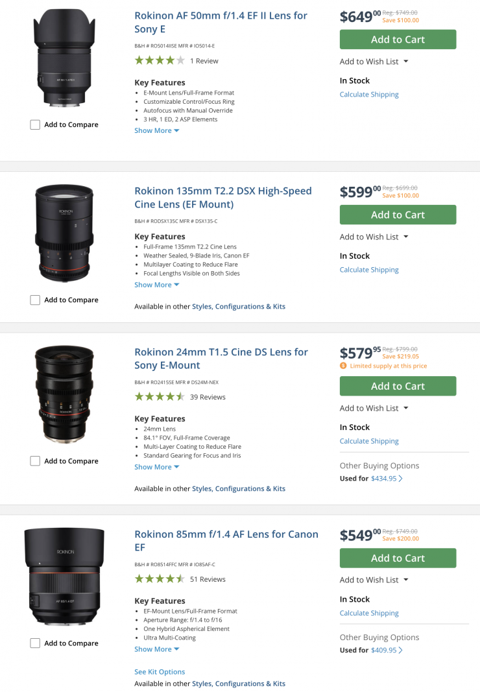Open Rokinon 135mm T2.2 DSX product title link

pyautogui.click(x=222, y=197)
